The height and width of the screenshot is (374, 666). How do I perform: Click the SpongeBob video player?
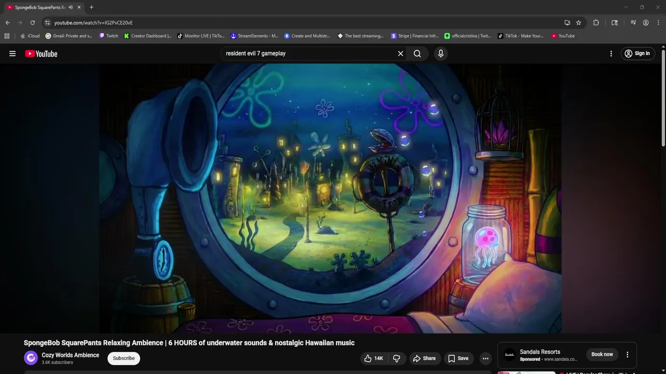coord(330,198)
